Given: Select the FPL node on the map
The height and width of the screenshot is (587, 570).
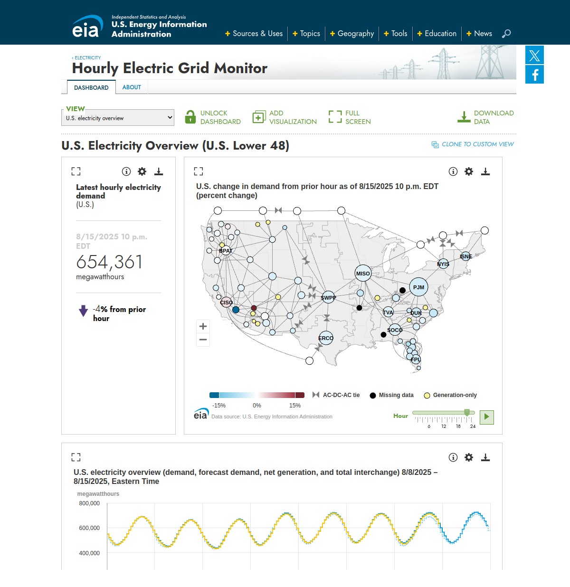Looking at the screenshot, I should point(416,360).
